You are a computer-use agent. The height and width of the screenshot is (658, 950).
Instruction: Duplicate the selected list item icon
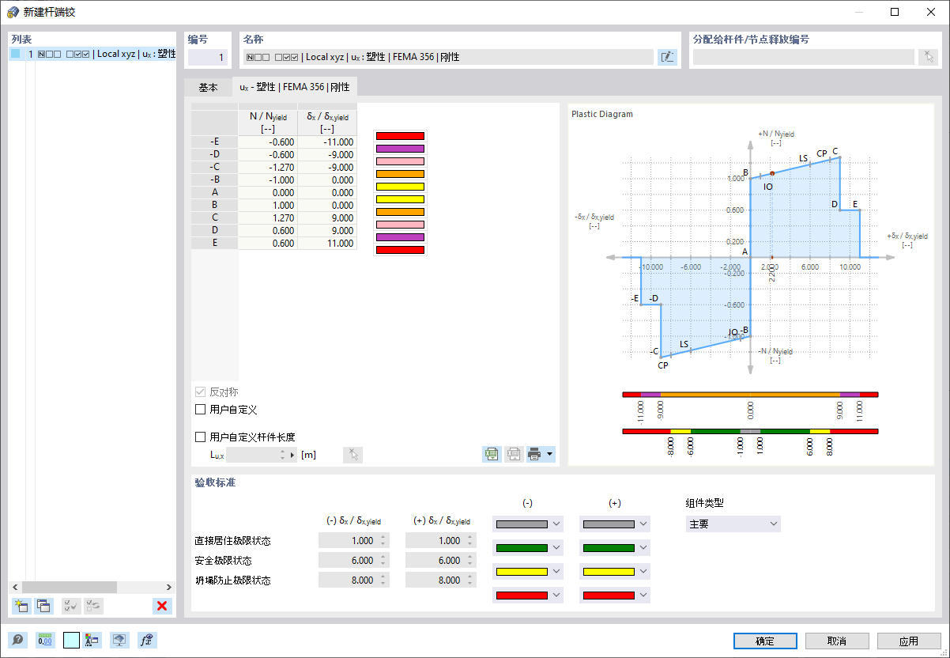[x=43, y=606]
